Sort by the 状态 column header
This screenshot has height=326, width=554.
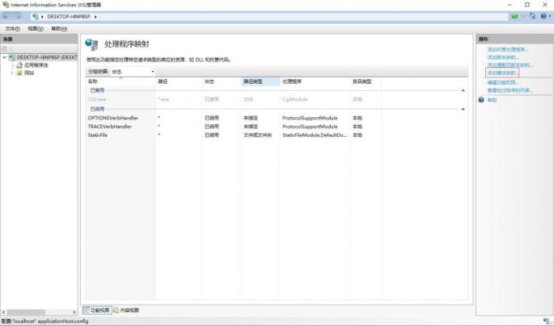pyautogui.click(x=222, y=81)
